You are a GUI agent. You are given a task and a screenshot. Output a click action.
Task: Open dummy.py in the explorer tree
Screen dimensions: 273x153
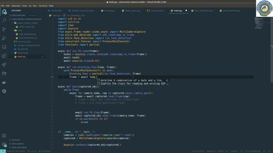tap(23, 53)
